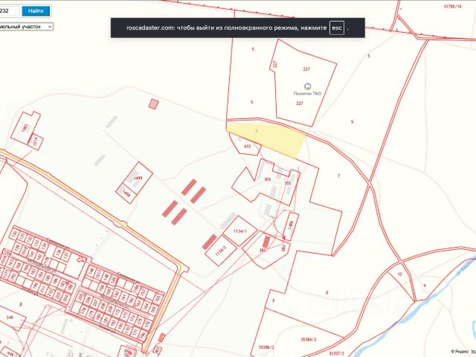476x357 pixels.
Task: Click the Найти search button
Action: pos(36,11)
